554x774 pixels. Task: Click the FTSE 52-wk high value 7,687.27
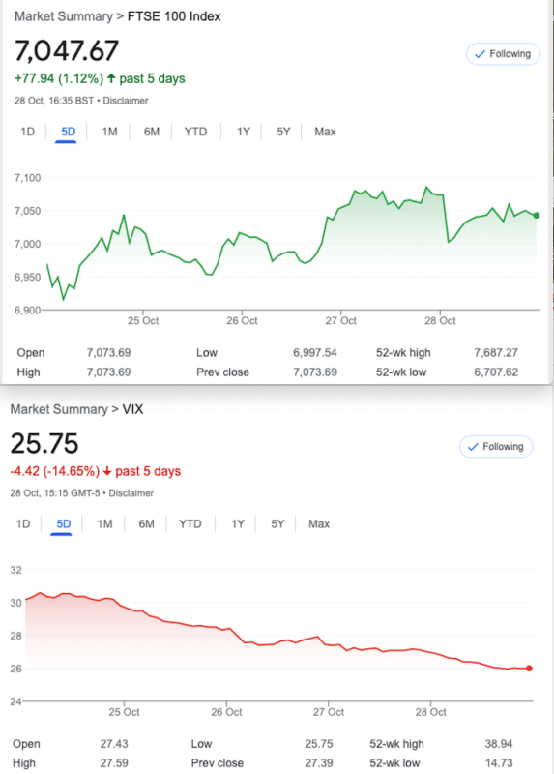(x=496, y=353)
